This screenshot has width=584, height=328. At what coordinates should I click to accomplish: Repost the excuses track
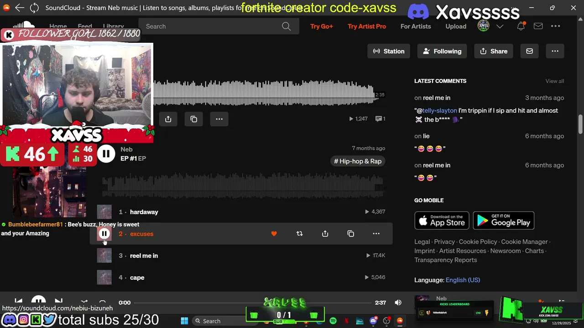click(299, 234)
